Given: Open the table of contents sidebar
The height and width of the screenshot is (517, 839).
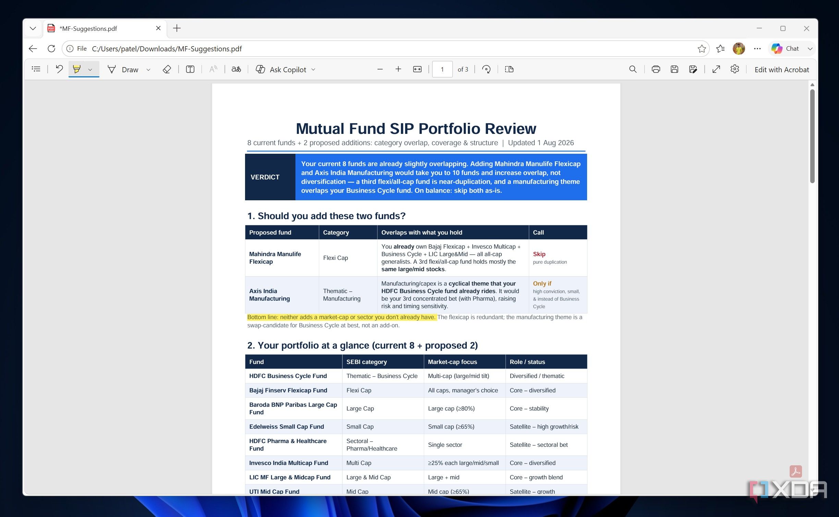Looking at the screenshot, I should (36, 70).
